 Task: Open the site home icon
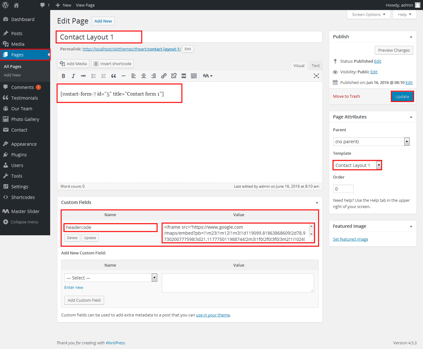[16, 5]
